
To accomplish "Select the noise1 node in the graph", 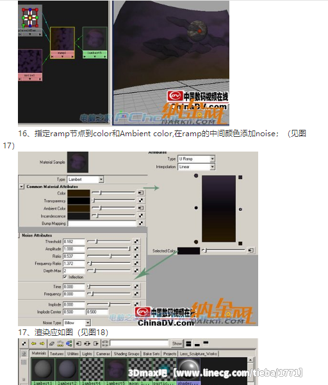I will (29, 65).
